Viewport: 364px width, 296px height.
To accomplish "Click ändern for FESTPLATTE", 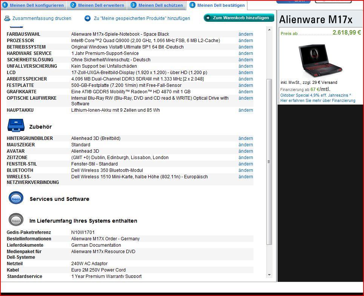I will 246,85.
